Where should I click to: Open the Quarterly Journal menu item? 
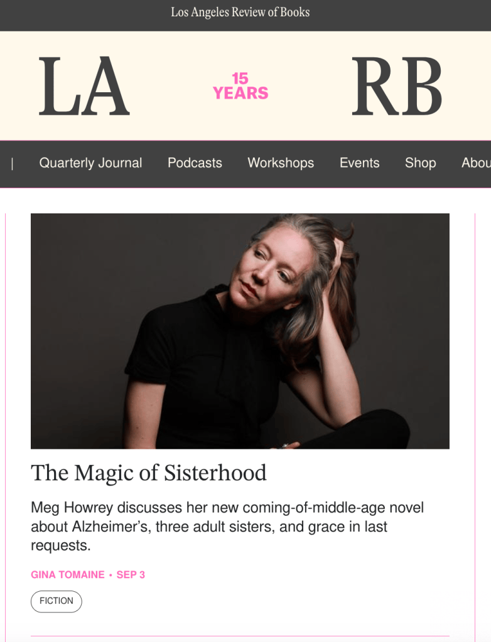(x=90, y=163)
